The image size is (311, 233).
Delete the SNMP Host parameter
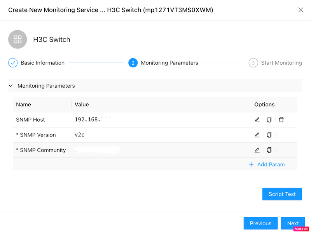(281, 120)
